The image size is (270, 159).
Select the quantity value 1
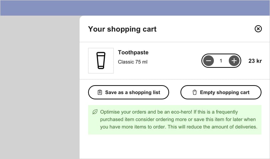221,61
